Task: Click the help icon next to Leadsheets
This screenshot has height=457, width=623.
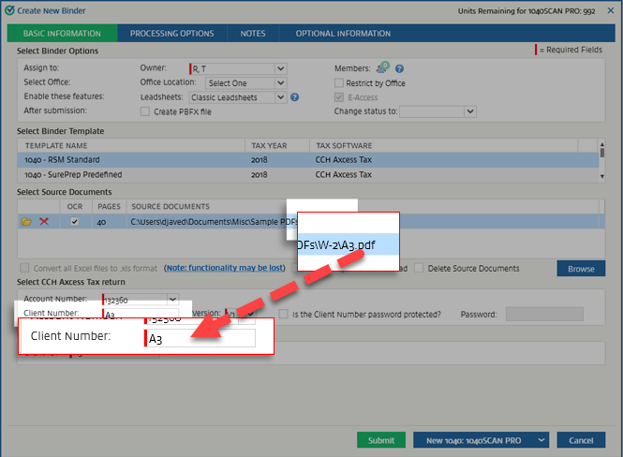Action: (294, 96)
